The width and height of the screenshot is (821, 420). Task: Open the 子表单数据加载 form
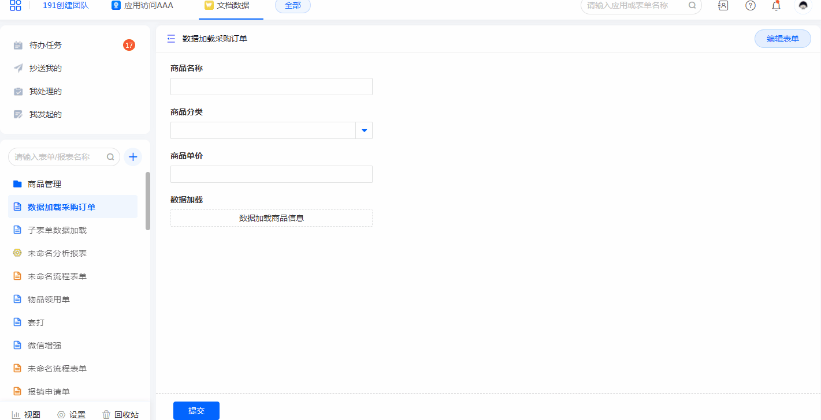pos(57,230)
